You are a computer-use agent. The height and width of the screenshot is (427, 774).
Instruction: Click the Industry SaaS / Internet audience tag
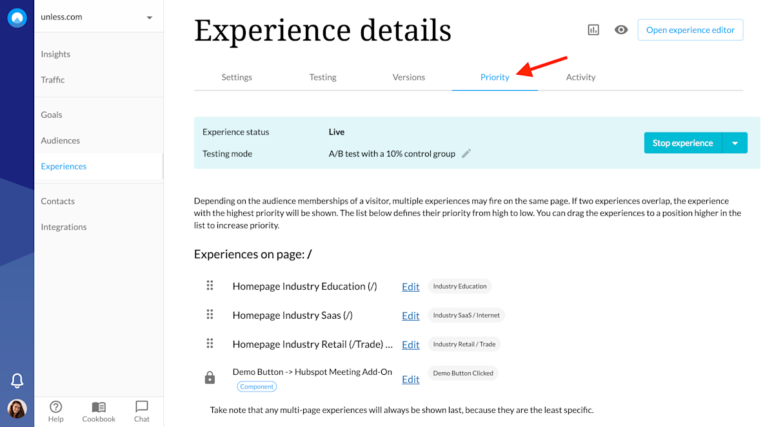point(466,315)
